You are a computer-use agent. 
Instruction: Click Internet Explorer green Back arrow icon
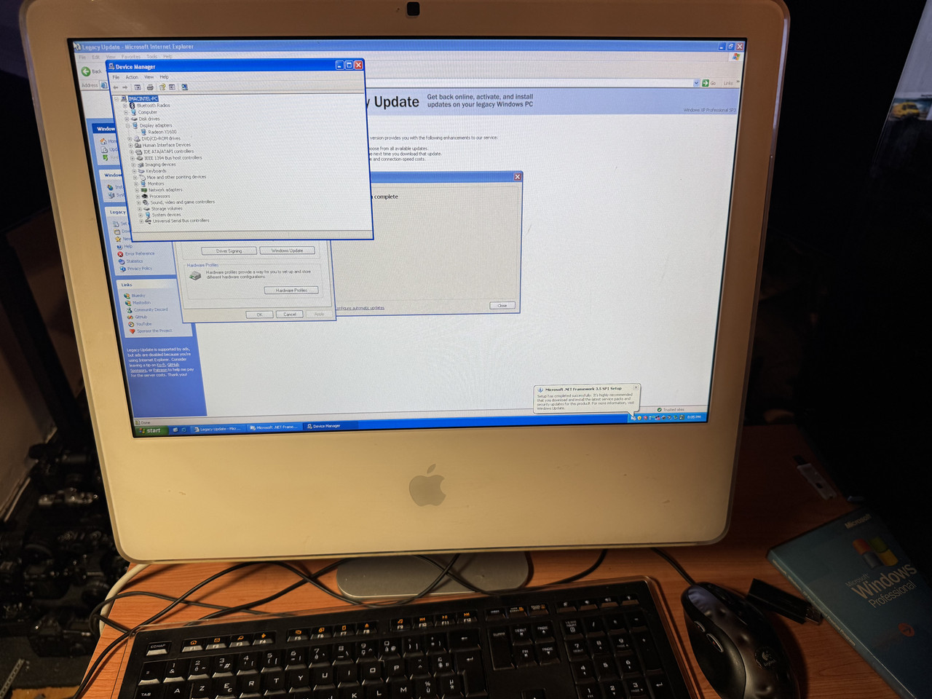point(86,71)
